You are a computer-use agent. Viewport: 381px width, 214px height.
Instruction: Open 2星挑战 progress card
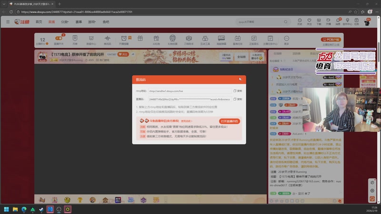coord(226,57)
